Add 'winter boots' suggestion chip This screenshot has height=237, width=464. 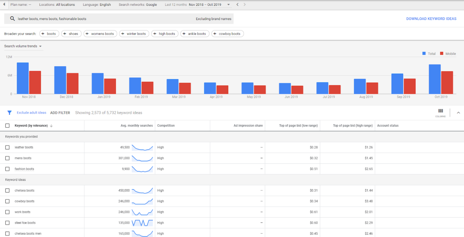click(x=134, y=34)
